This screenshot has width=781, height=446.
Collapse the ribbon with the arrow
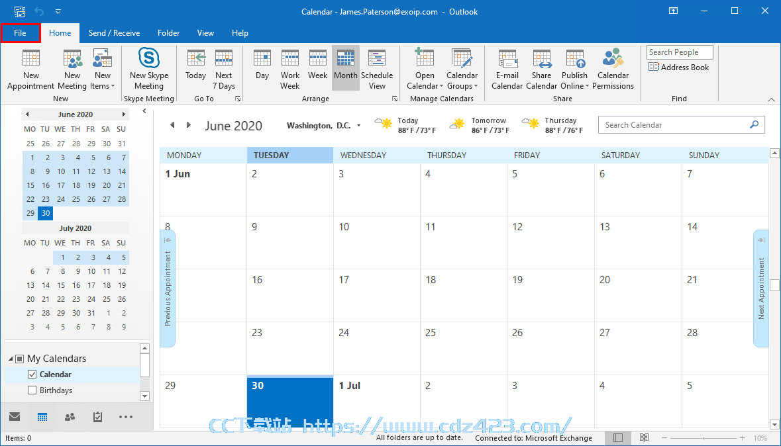tap(772, 99)
